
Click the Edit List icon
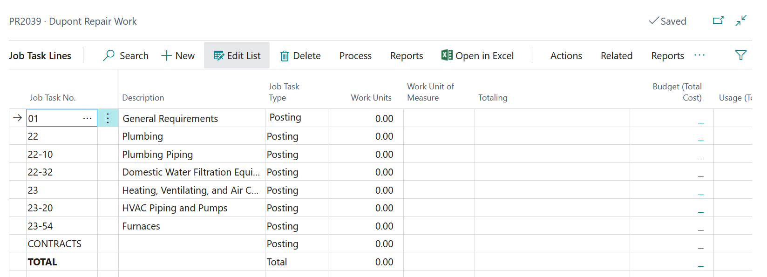pos(218,55)
